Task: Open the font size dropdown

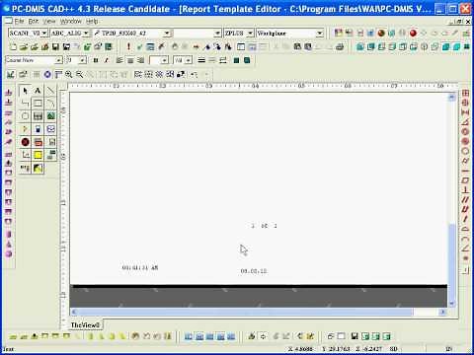Action: pyautogui.click(x=83, y=60)
